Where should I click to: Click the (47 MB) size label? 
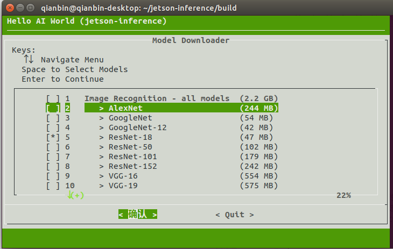[256, 137]
